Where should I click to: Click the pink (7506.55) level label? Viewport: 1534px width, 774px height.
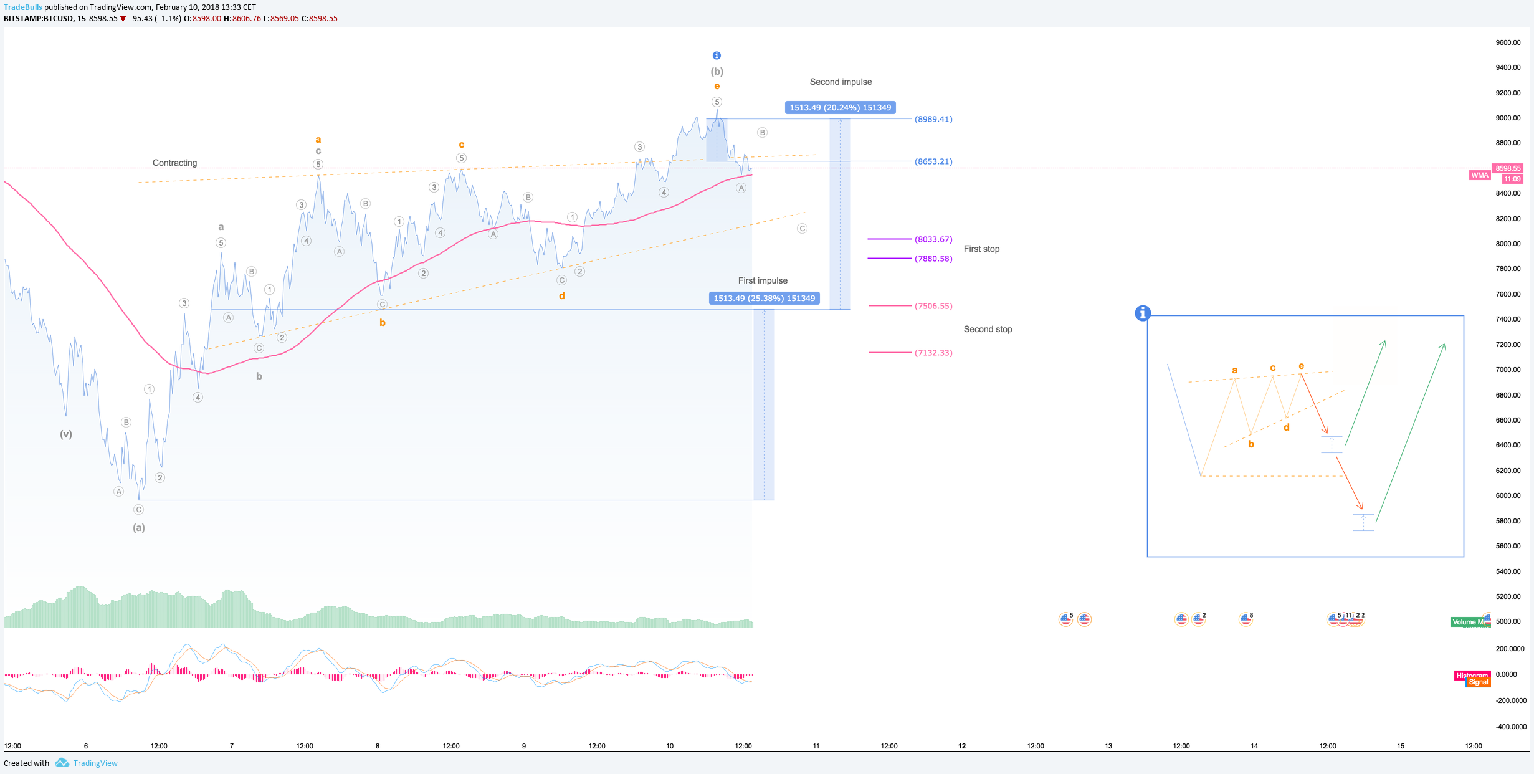[x=933, y=306]
